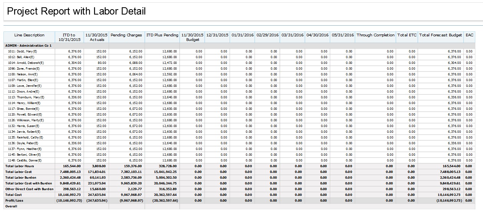The width and height of the screenshot is (483, 215).
Task: Click the Total Labor Hours row label
Action: [x=20, y=166]
